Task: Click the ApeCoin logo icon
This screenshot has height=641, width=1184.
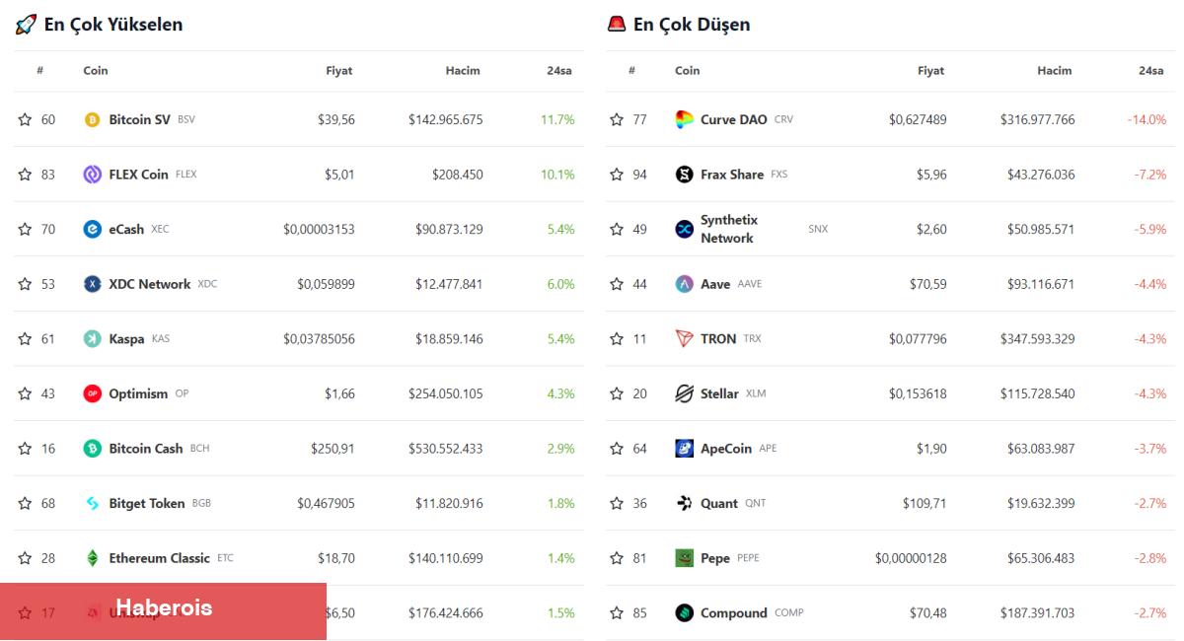Action: coord(684,448)
